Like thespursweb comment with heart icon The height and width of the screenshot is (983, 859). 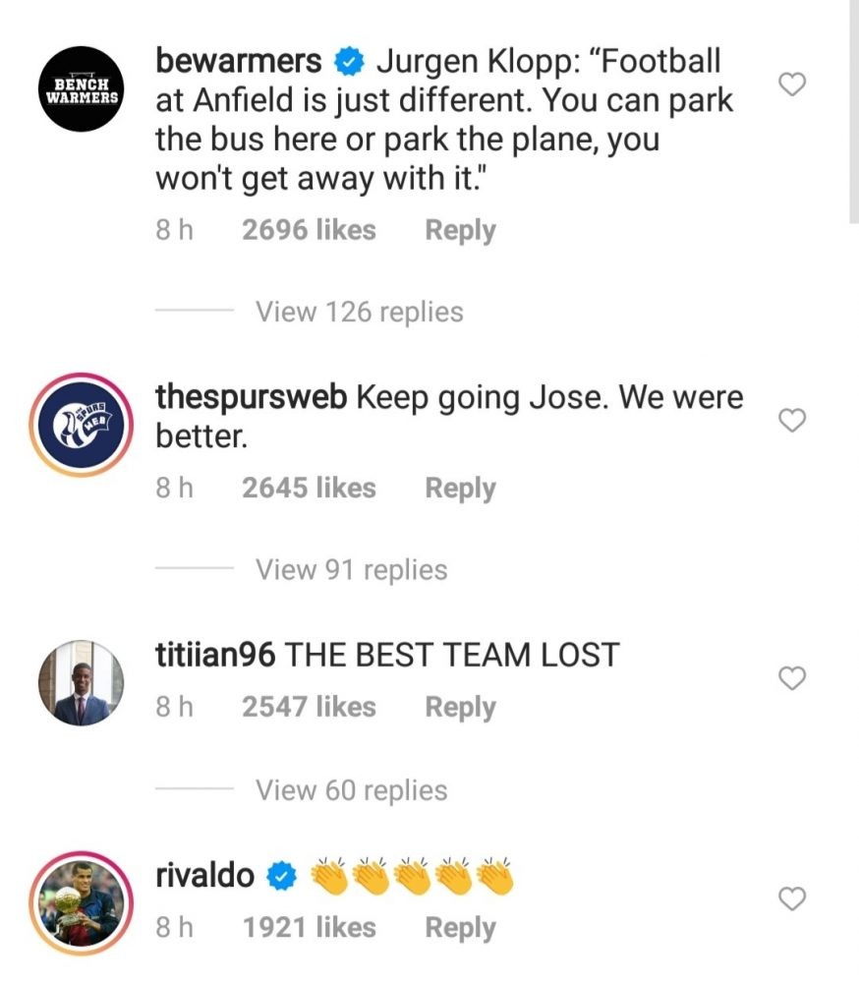[x=792, y=420]
